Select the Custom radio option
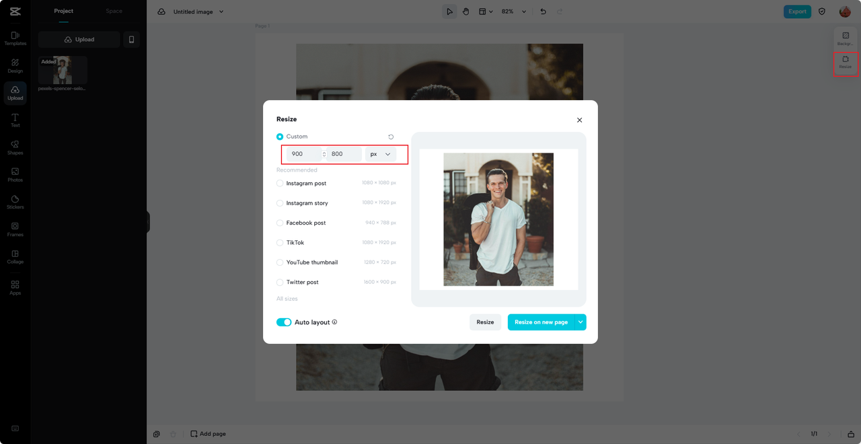Viewport: 861px width, 444px height. [280, 137]
